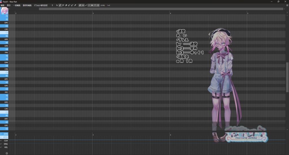Click vertical scrollbar down arrow

coord(287,129)
